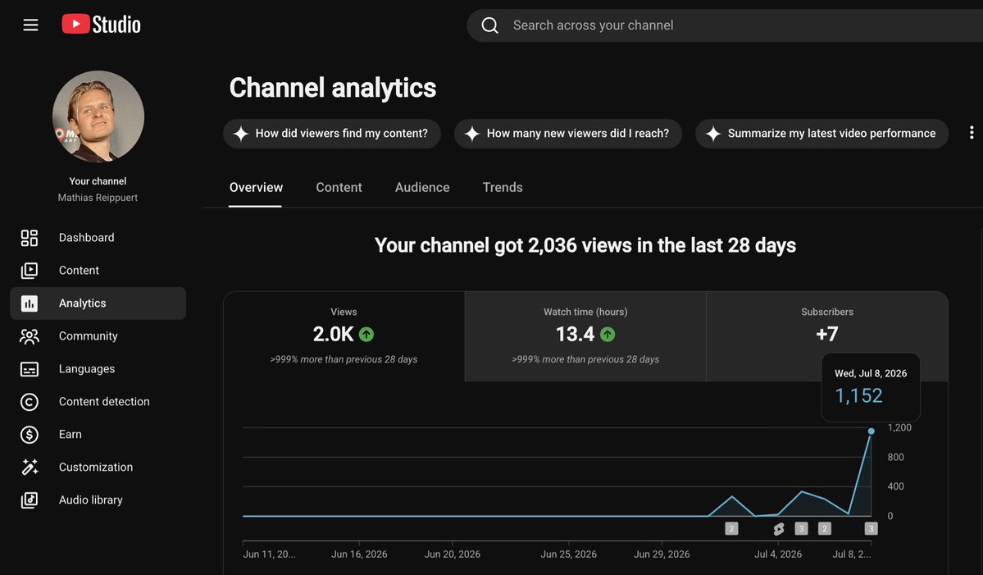Select the Views metric card

click(x=344, y=336)
